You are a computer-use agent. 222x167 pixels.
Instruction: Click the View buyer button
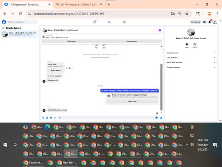point(71,41)
